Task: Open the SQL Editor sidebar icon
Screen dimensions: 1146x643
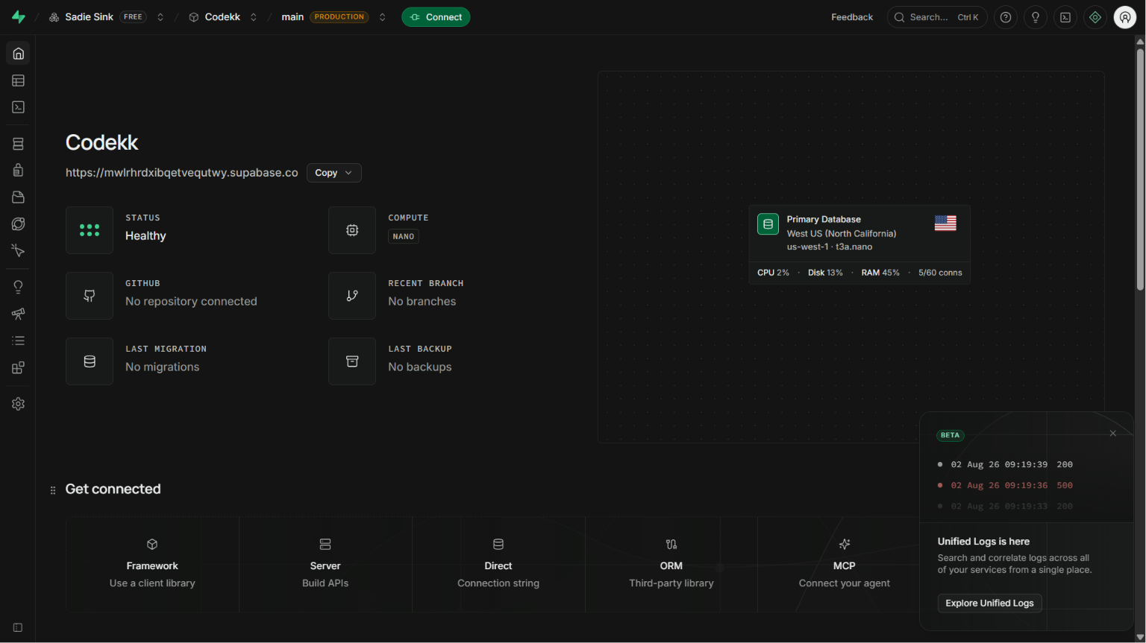Action: [18, 107]
